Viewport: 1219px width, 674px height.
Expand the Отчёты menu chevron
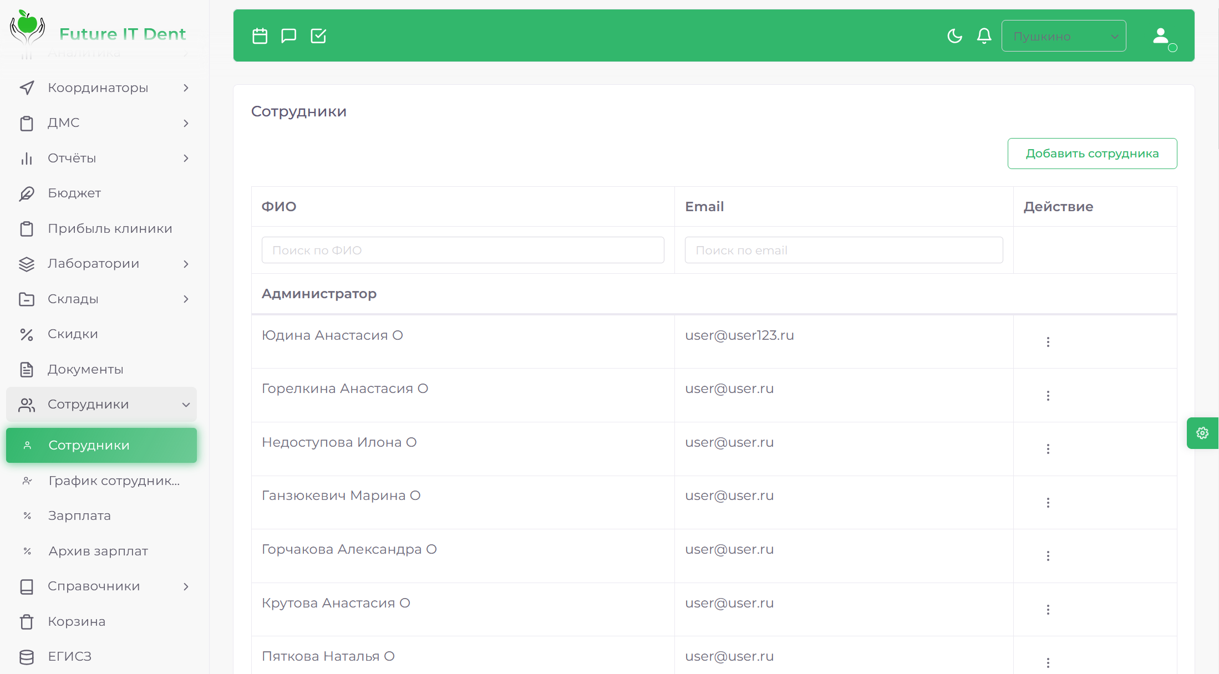(x=186, y=159)
